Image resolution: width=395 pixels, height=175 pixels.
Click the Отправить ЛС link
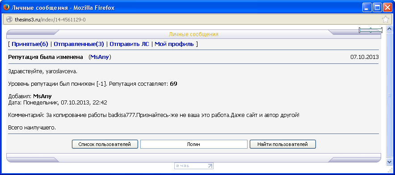(129, 44)
